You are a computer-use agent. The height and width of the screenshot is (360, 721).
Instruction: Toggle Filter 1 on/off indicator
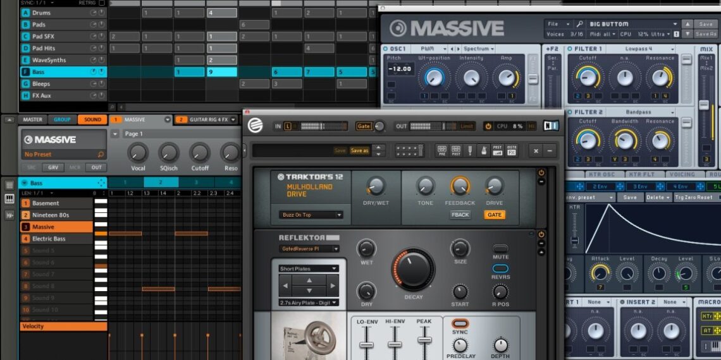570,49
